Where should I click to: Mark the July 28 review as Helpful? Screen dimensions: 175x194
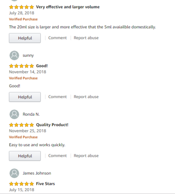(x=25, y=38)
